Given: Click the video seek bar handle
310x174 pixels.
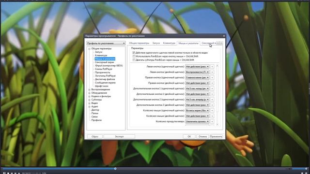Looking at the screenshot, I should point(115,169).
